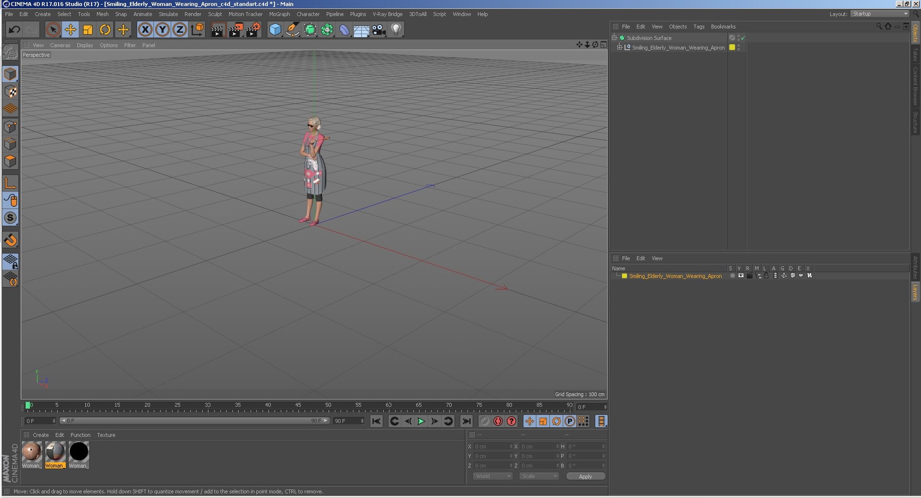Switch to Points mode

coord(11,127)
